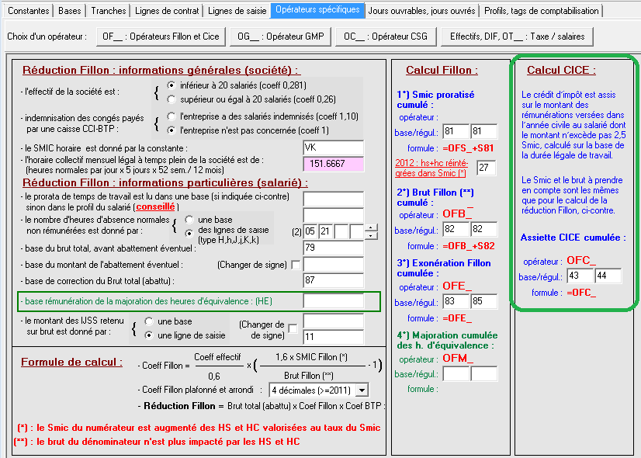Edit the absence line field containing 21

pos(325,232)
